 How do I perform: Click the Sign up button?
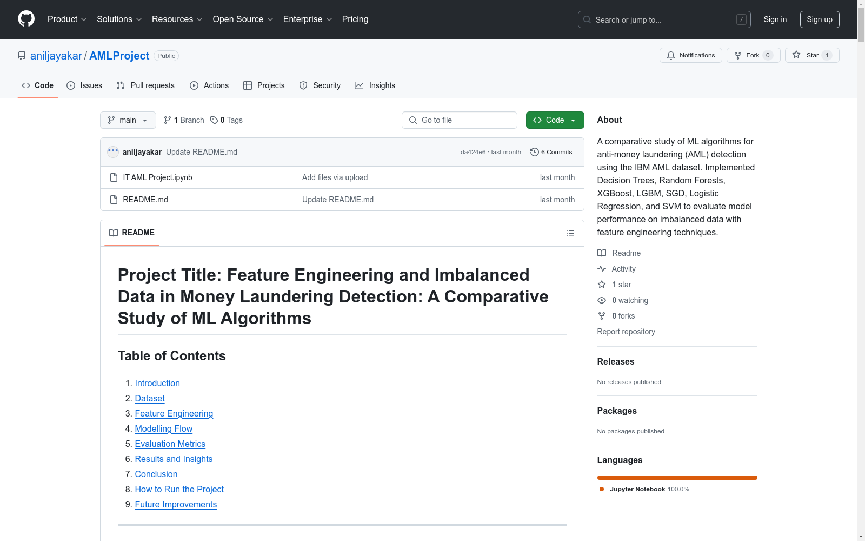point(820,19)
